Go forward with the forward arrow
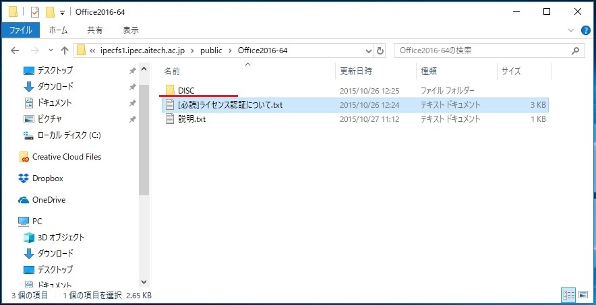 [x=34, y=50]
